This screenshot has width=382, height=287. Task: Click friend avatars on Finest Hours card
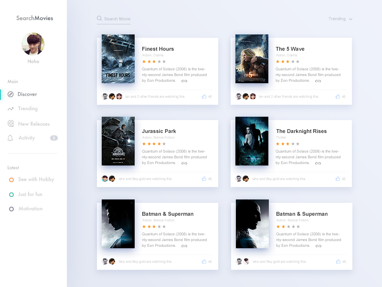[112, 97]
